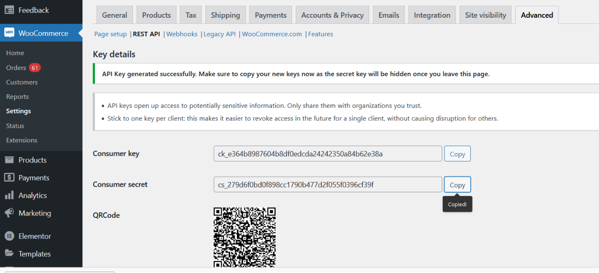Image resolution: width=599 pixels, height=273 pixels.
Task: Click the WooCommerce sidebar menu label
Action: click(x=43, y=33)
